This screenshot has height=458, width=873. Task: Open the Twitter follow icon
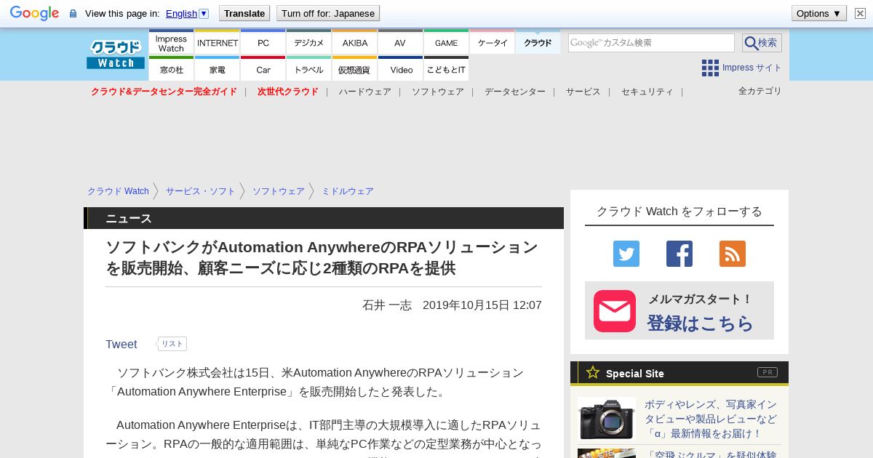626,254
